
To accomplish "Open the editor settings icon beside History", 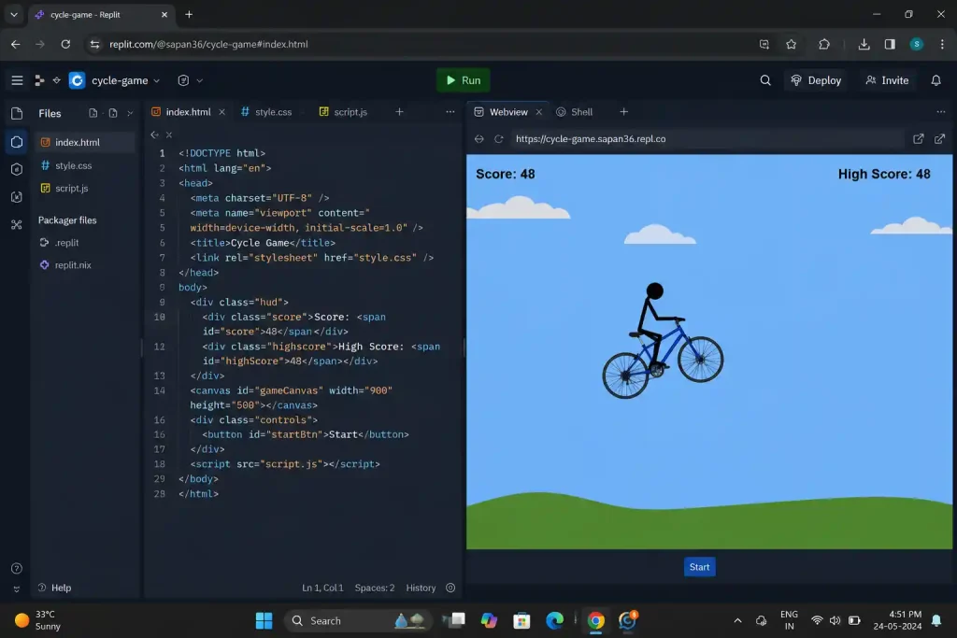I will [450, 588].
